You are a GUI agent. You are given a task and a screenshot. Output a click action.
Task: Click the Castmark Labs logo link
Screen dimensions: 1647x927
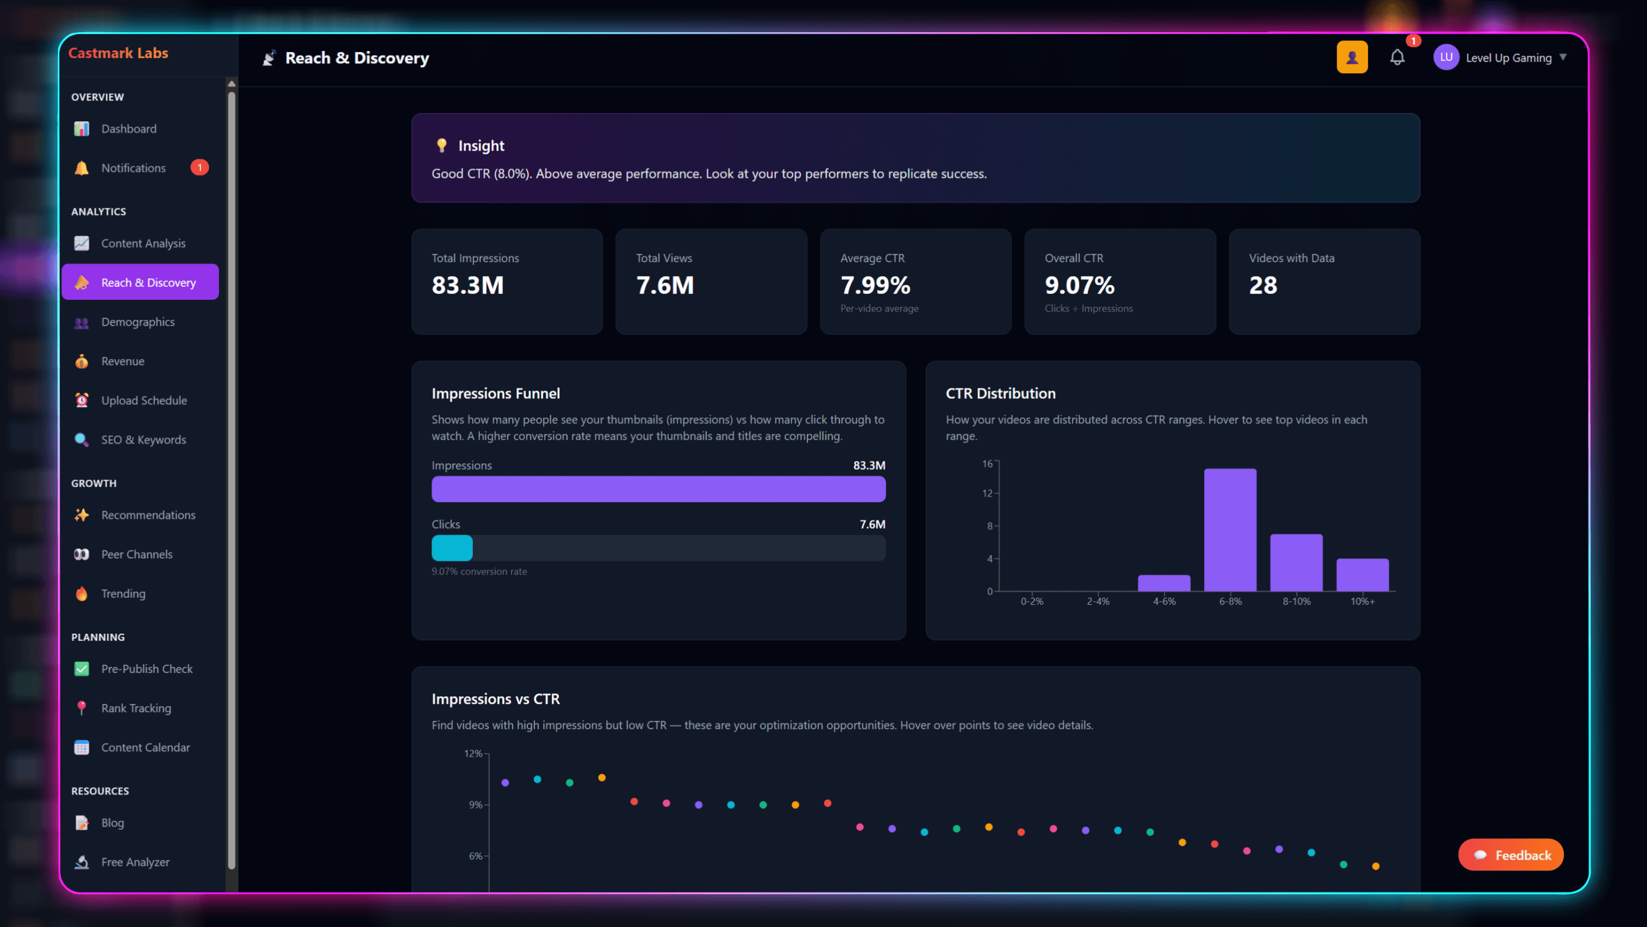coord(118,53)
